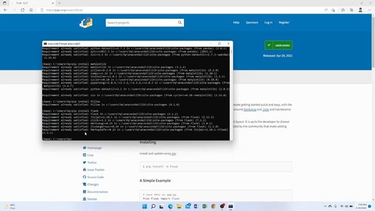Close the Flask PyPI browser tab
This screenshot has width=375, height=211.
click(53, 3)
